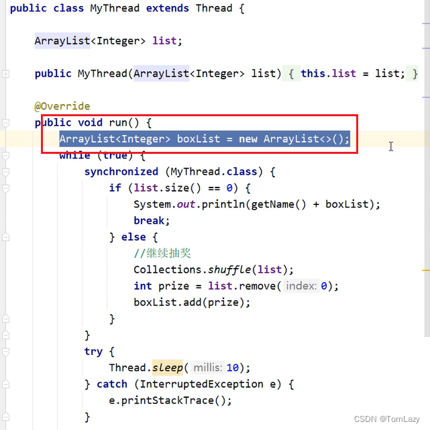
Task: Click the italic 'out' field
Action: point(186,204)
